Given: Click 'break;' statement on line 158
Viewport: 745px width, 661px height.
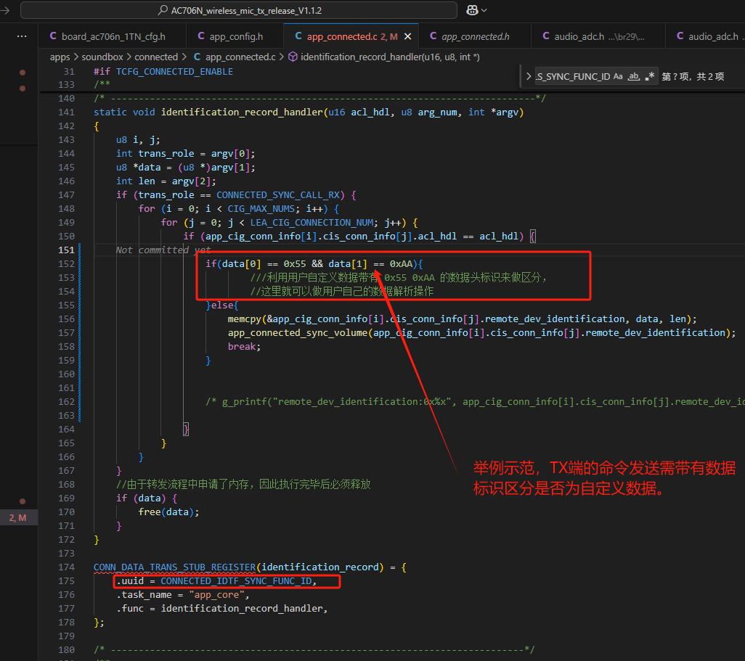Looking at the screenshot, I should tap(244, 347).
